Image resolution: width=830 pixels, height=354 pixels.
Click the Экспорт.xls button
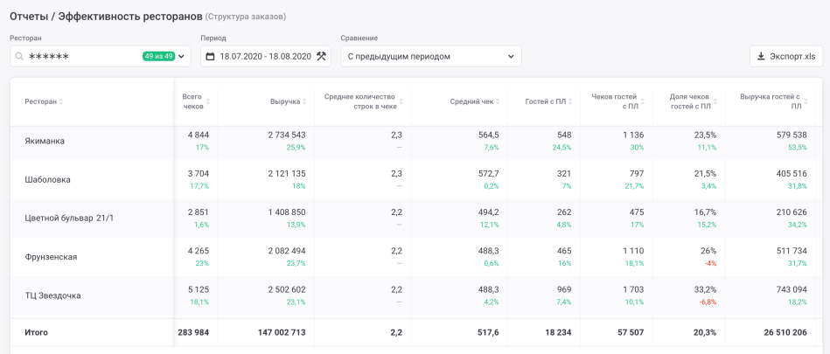pos(785,57)
